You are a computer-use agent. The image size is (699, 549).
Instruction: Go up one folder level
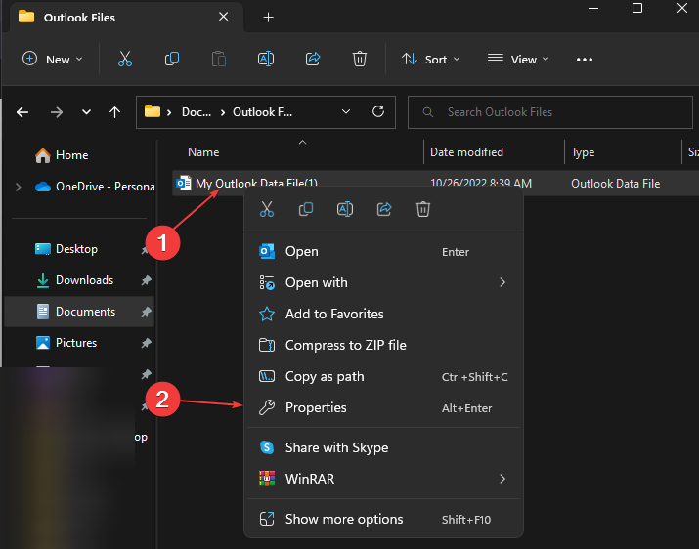click(115, 112)
